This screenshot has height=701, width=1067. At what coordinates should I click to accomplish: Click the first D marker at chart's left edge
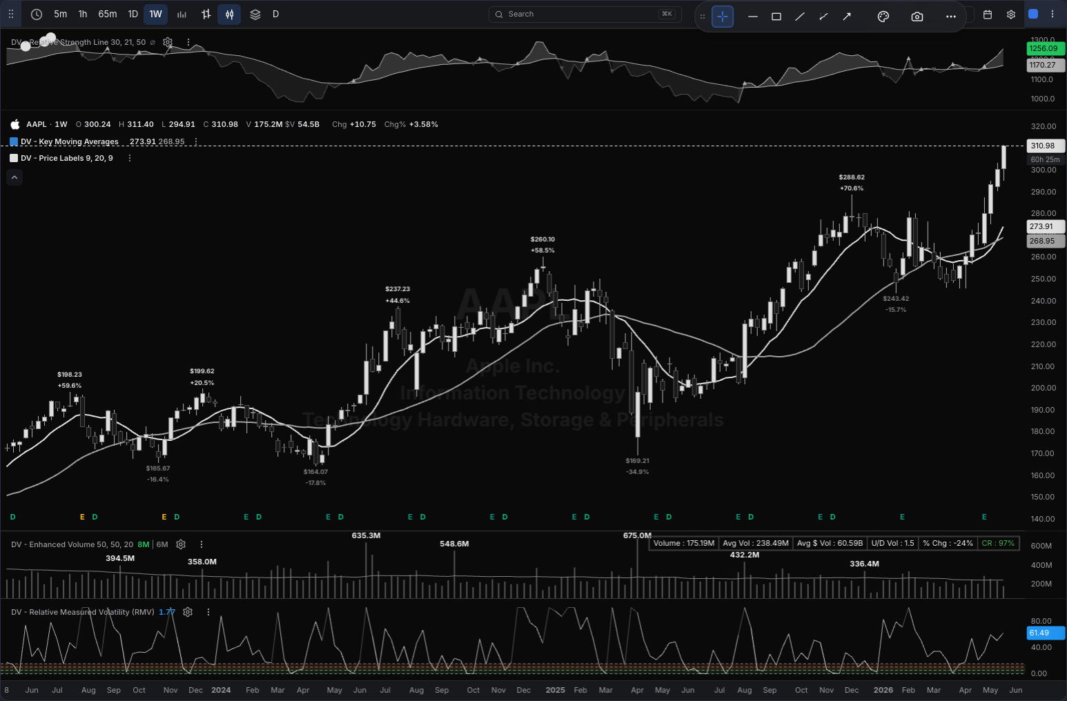click(12, 517)
